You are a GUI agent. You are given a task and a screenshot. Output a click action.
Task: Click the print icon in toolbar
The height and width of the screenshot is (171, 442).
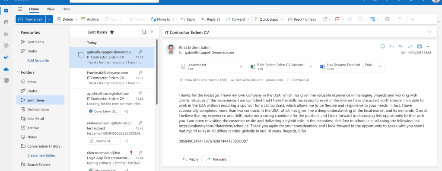[x=387, y=19]
